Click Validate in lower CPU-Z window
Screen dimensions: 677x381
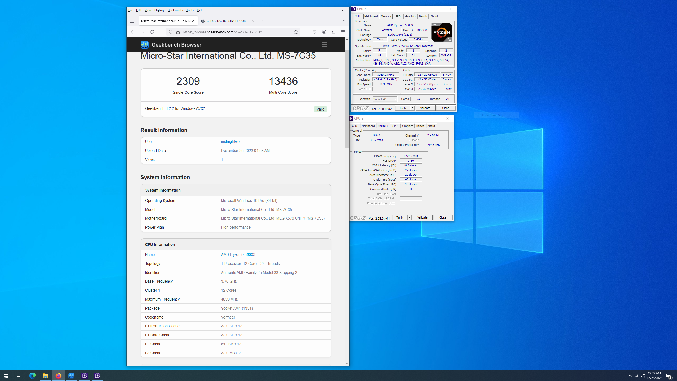422,217
